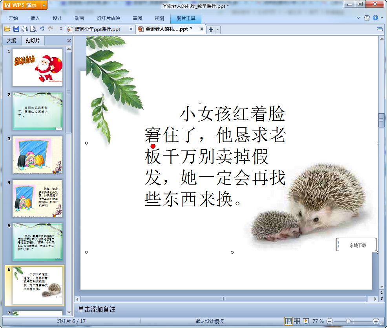Select slide 2 thumbnail
The height and width of the screenshot is (328, 387).
click(x=38, y=111)
